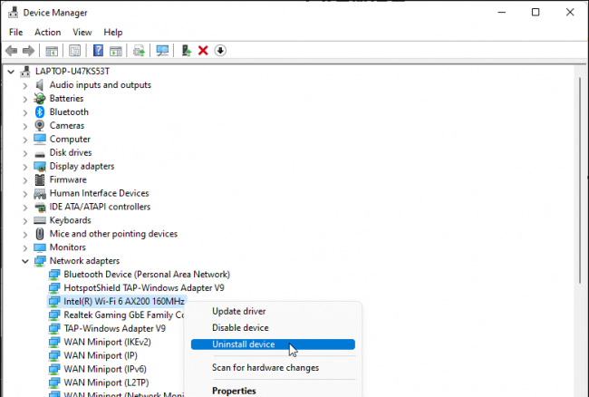Screen dimensions: 589x397
Task: Select WAN Miniport (IPv6)
Action: point(105,369)
